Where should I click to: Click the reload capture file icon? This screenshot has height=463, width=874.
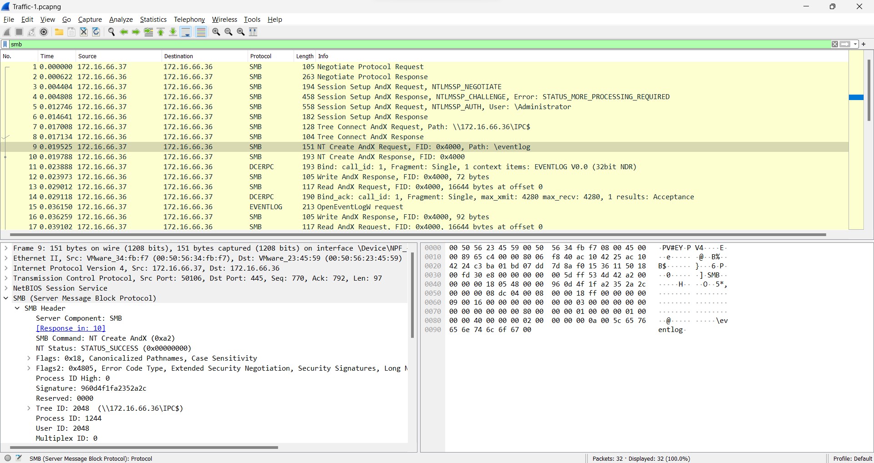tap(96, 32)
